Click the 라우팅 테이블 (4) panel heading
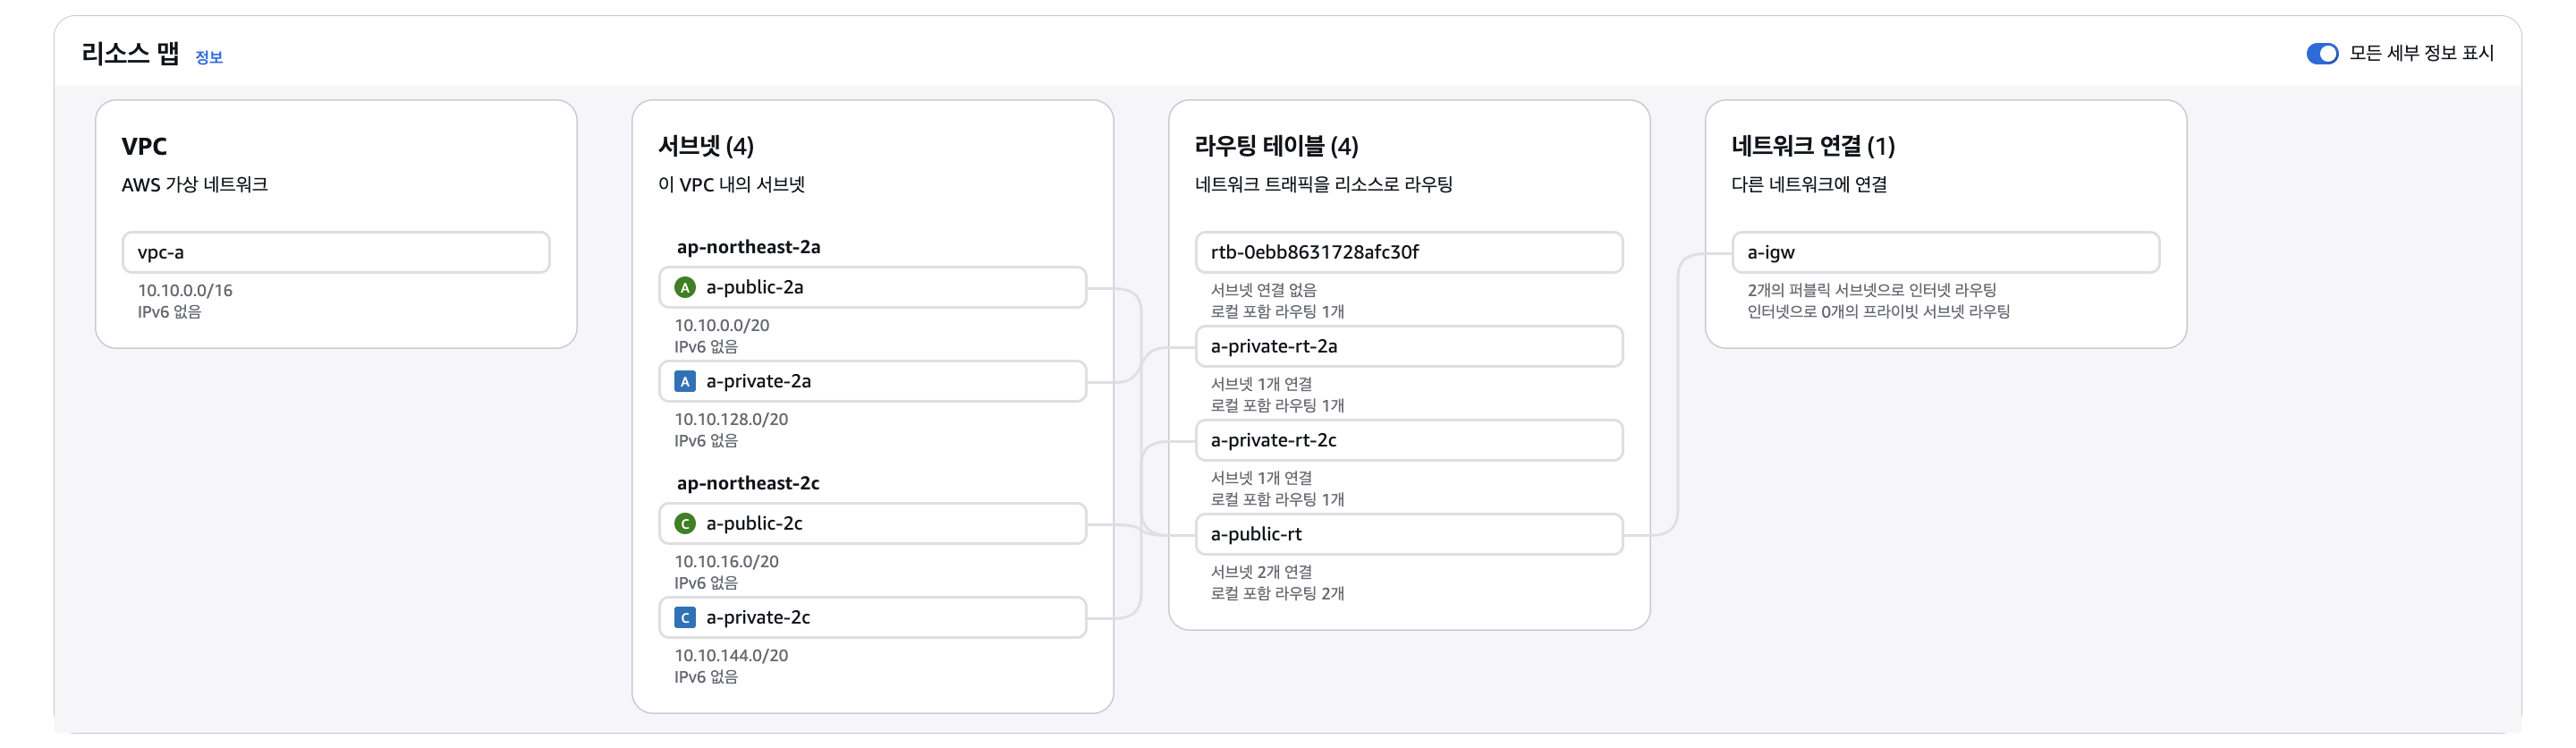2576x748 pixels. [x=1277, y=146]
